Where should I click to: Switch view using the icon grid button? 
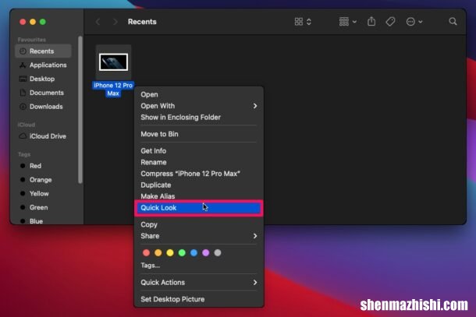[x=303, y=22]
